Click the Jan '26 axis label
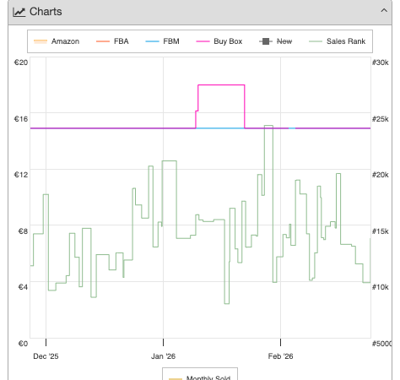The height and width of the screenshot is (380, 400). [163, 356]
